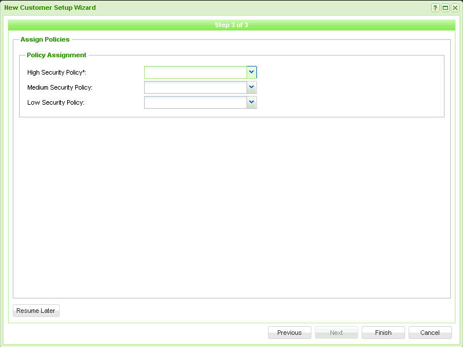The width and height of the screenshot is (463, 347).
Task: Click the New Customer Setup Wizard title
Action: click(50, 8)
